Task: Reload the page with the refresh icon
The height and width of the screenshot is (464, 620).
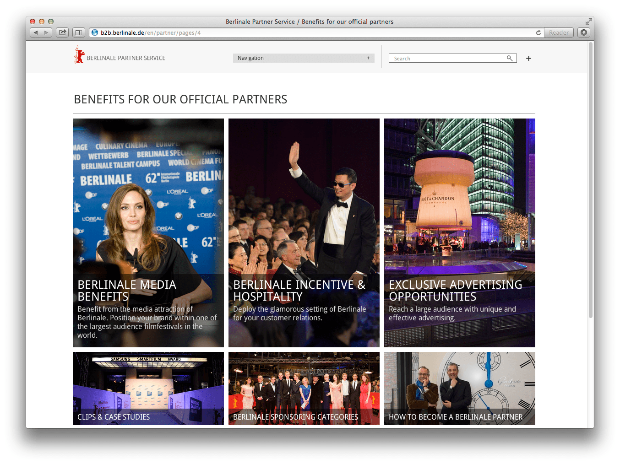Action: tap(538, 32)
